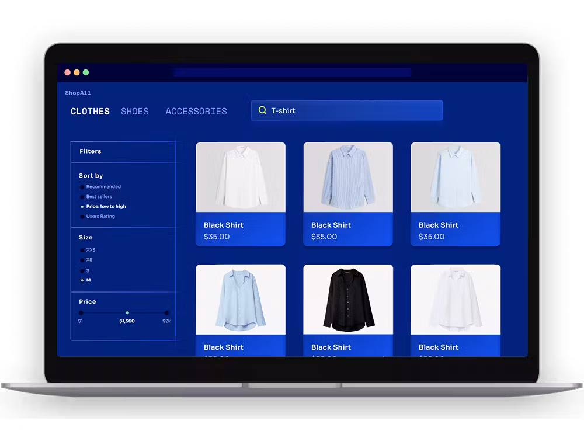Choose size XS
Viewport: 584px width, 438px height.
[86, 260]
